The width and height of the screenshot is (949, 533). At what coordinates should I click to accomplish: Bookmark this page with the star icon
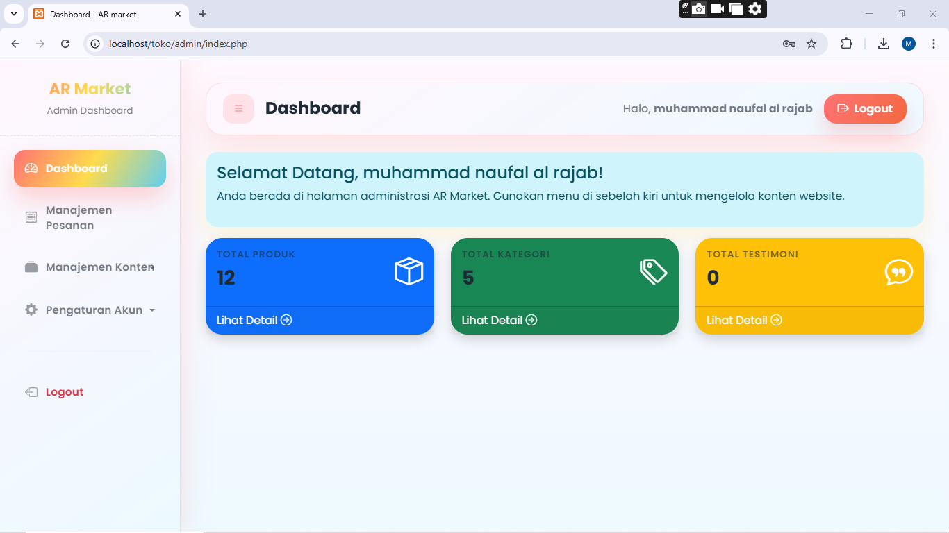coord(811,44)
